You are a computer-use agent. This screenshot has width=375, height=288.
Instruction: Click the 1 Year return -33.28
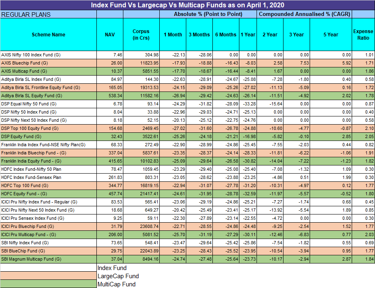[x=250, y=104]
